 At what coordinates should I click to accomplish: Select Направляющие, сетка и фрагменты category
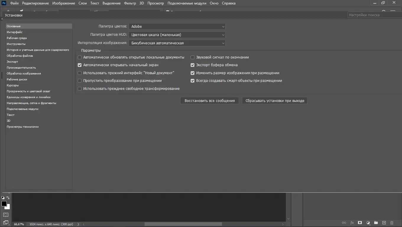coord(39,103)
